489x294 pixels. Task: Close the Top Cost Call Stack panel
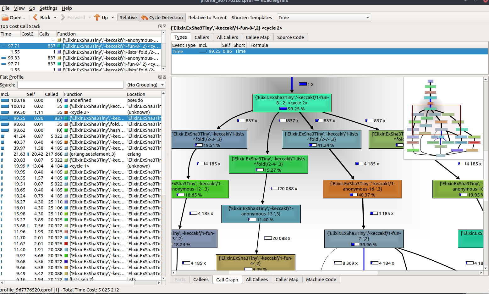[x=164, y=26]
